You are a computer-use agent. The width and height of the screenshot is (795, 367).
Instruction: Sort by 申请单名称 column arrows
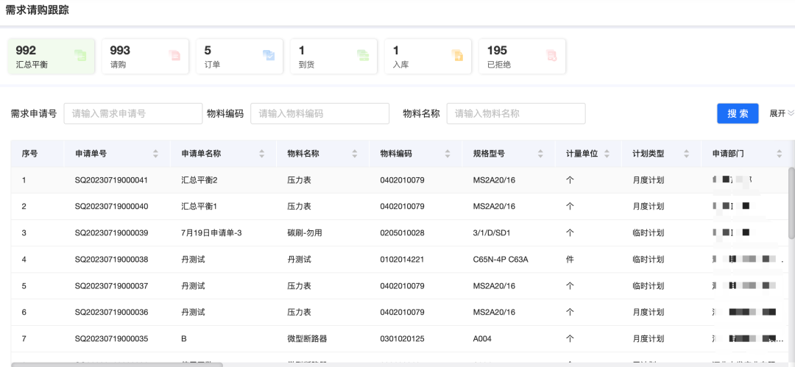[261, 154]
